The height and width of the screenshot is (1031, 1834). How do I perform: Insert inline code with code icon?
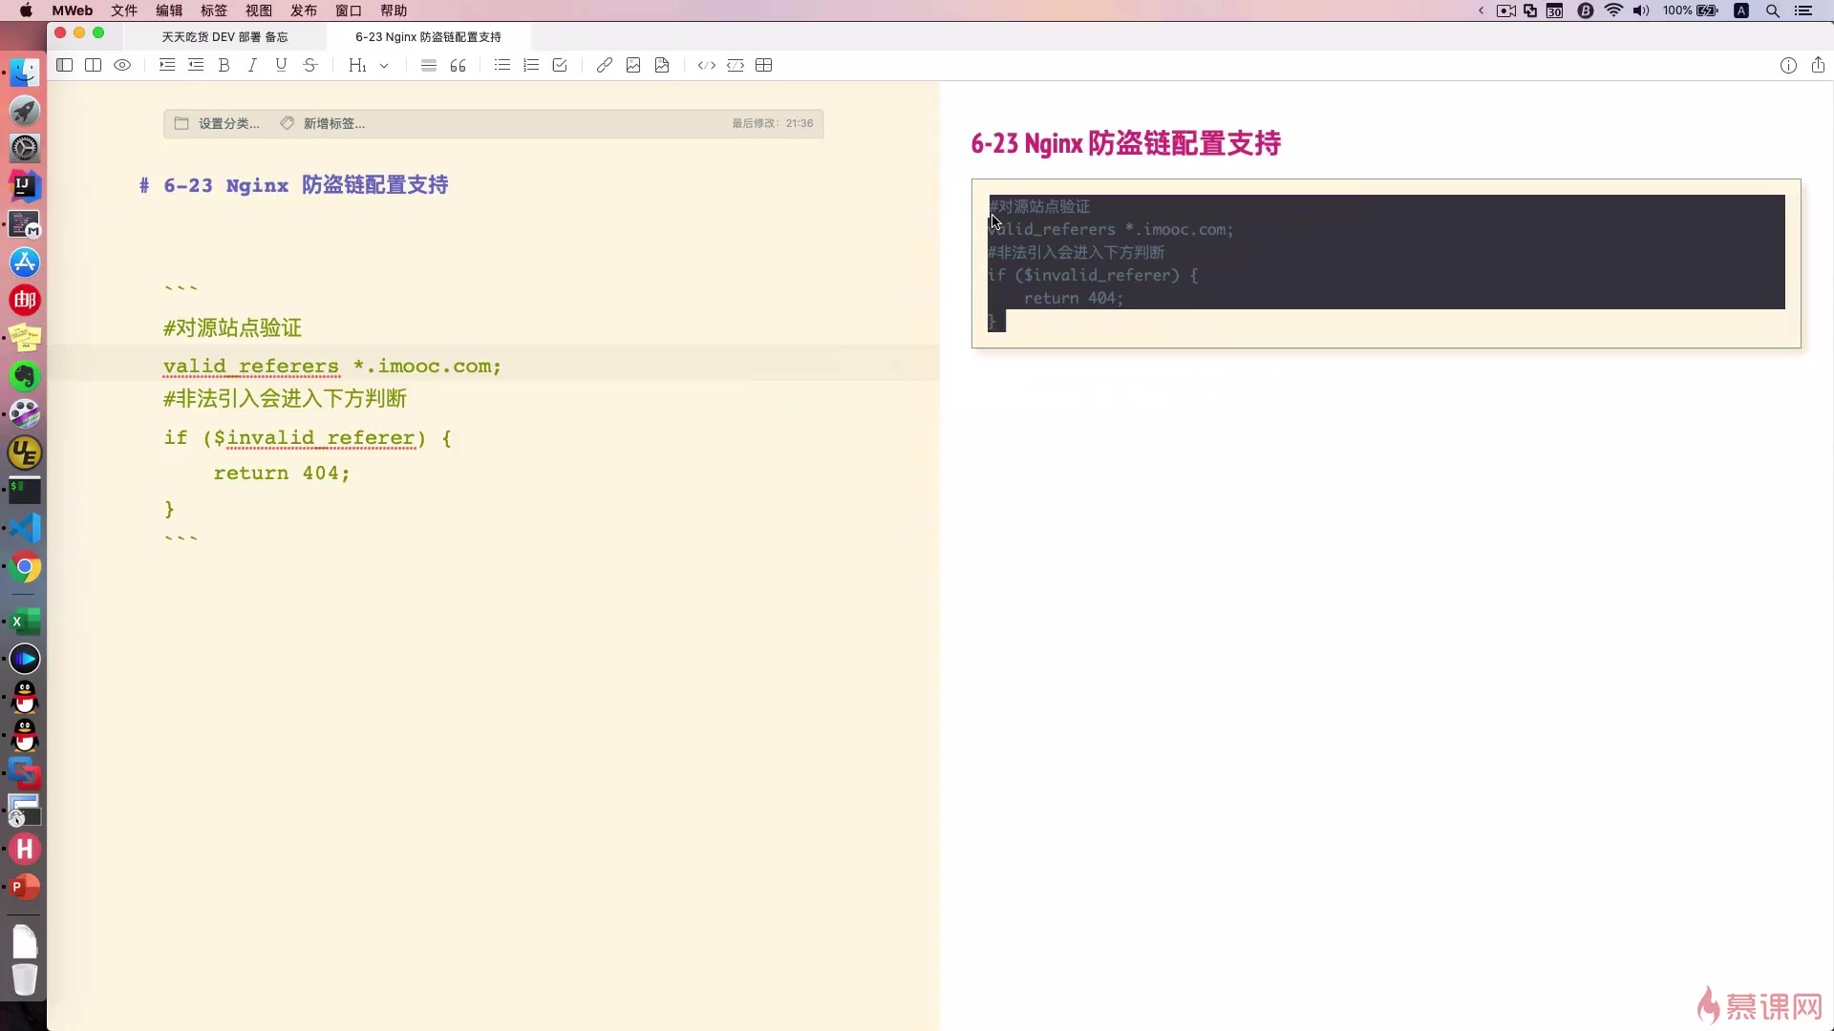(x=706, y=65)
